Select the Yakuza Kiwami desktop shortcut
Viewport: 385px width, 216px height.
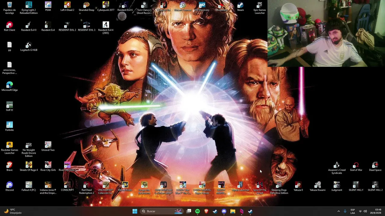(x=318, y=186)
